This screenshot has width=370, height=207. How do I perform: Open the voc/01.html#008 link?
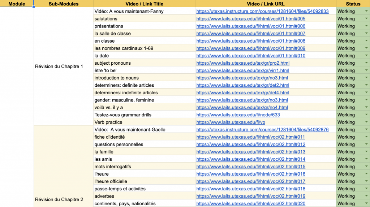click(251, 41)
